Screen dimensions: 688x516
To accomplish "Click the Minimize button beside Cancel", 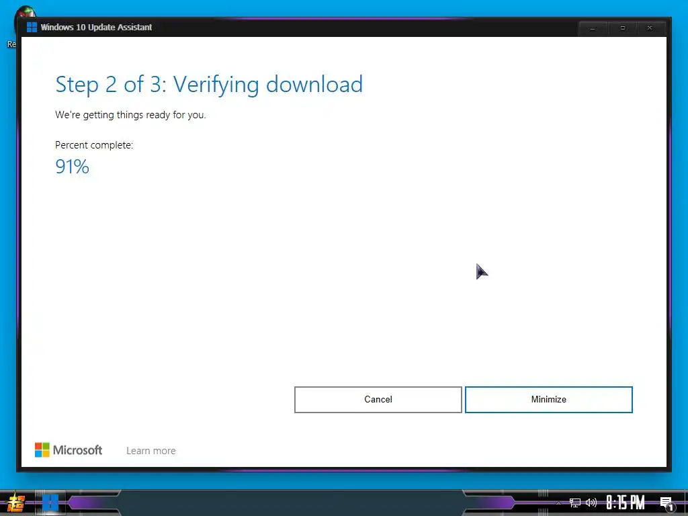I will pyautogui.click(x=548, y=399).
